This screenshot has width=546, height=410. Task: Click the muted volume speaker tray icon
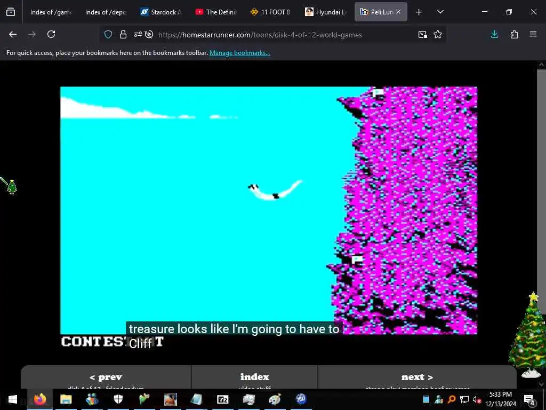pos(477,399)
